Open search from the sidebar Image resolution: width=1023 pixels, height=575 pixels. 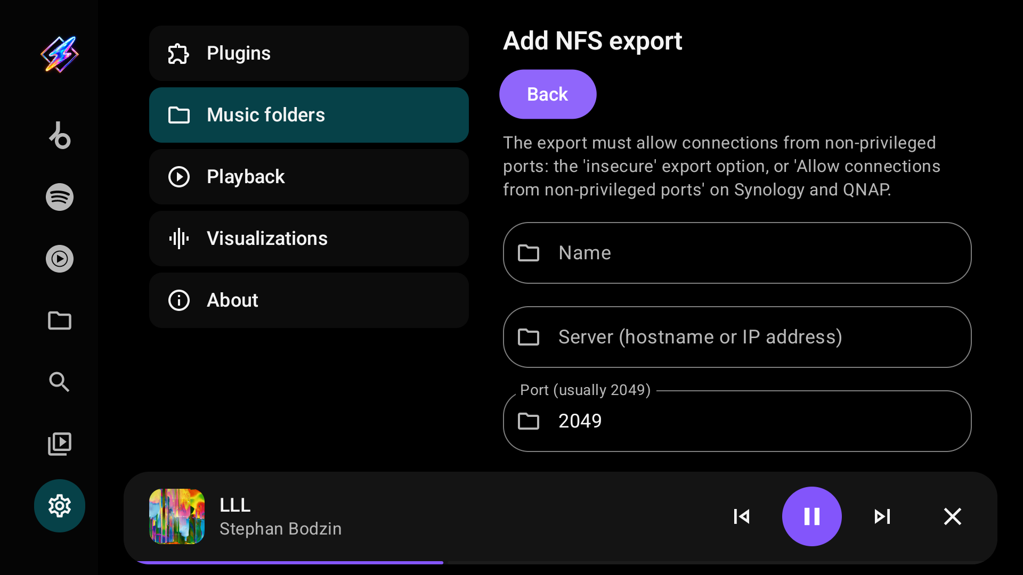pos(60,382)
